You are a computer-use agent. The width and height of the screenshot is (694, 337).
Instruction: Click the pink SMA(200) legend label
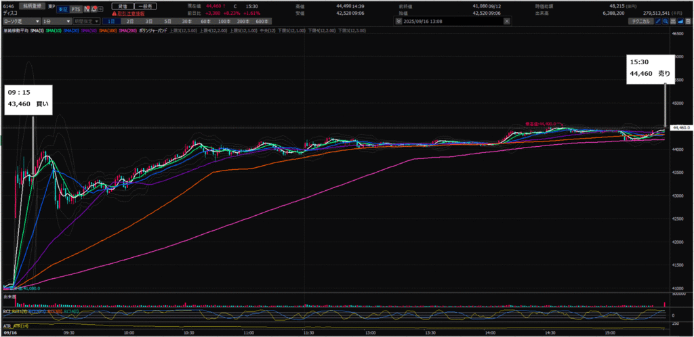127,31
